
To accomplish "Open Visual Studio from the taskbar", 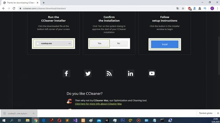I will pyautogui.click(x=75, y=120).
